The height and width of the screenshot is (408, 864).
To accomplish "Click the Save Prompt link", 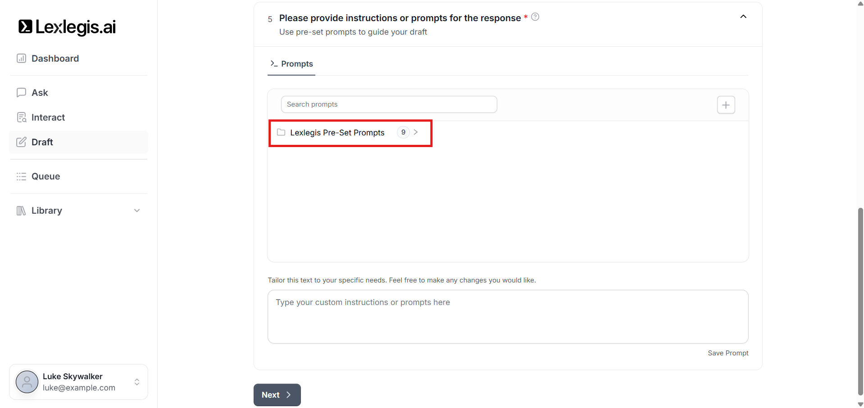I will coord(728,353).
